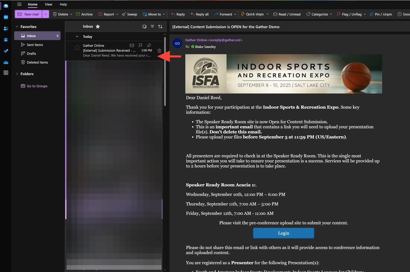410x272 pixels.
Task: Switch to the View tab
Action: pyautogui.click(x=48, y=4)
